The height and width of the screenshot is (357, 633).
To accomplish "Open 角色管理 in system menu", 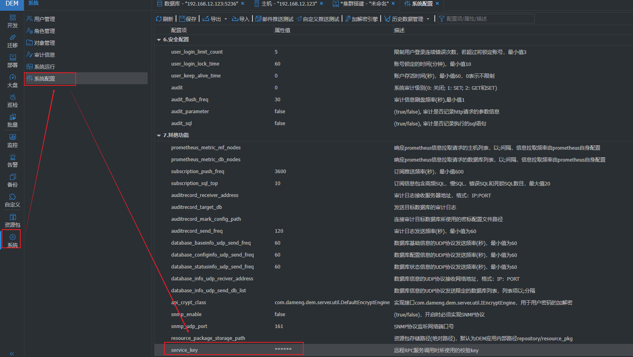I will tap(41, 31).
